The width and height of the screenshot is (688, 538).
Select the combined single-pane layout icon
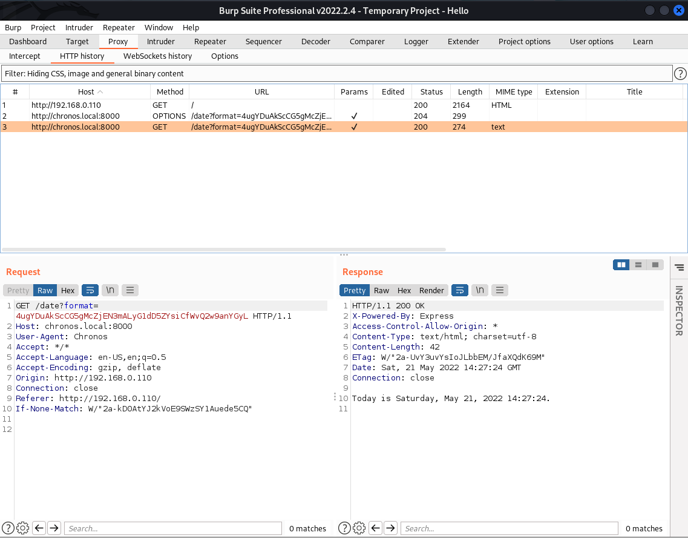click(655, 265)
